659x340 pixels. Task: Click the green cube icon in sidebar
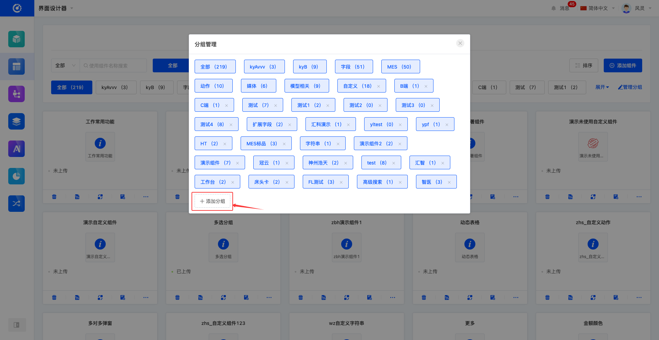[x=16, y=39]
